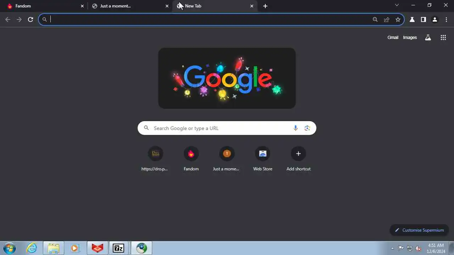Open a new tab with plus button
The width and height of the screenshot is (454, 255).
click(x=265, y=6)
